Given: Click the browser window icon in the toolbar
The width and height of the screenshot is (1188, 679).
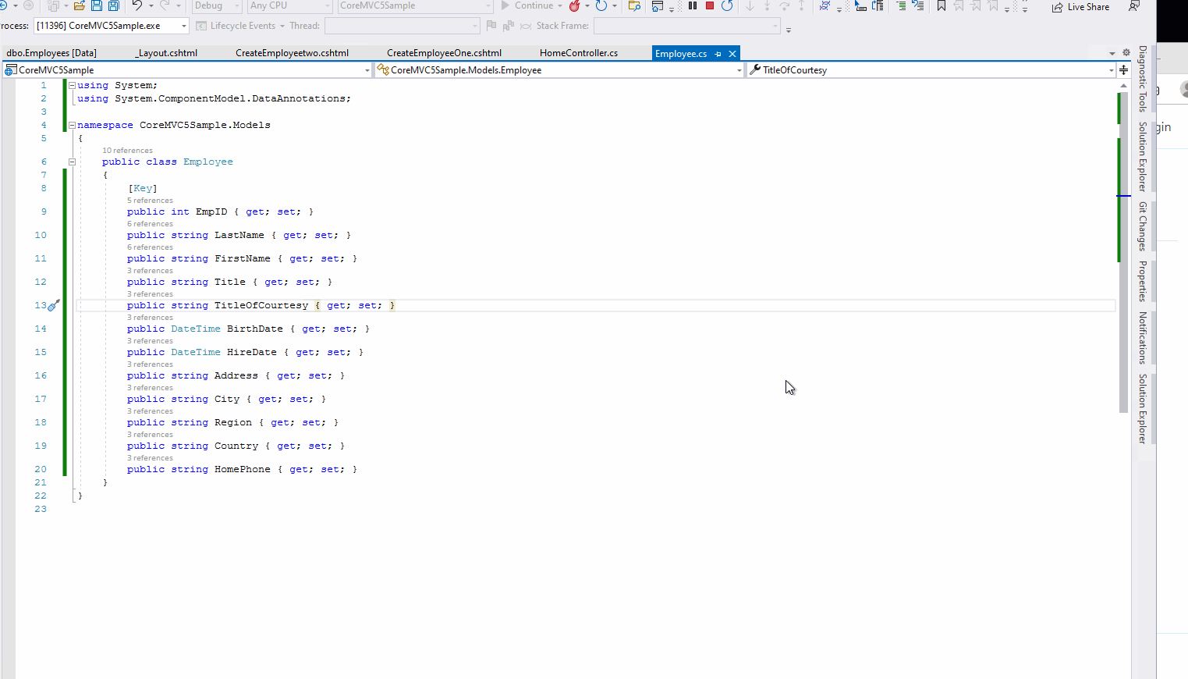Looking at the screenshot, I should (x=658, y=5).
